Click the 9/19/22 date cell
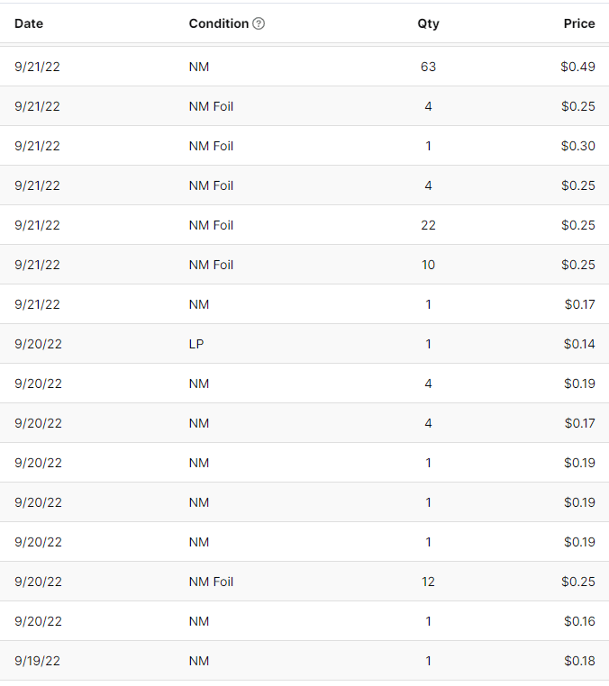 pyautogui.click(x=38, y=661)
